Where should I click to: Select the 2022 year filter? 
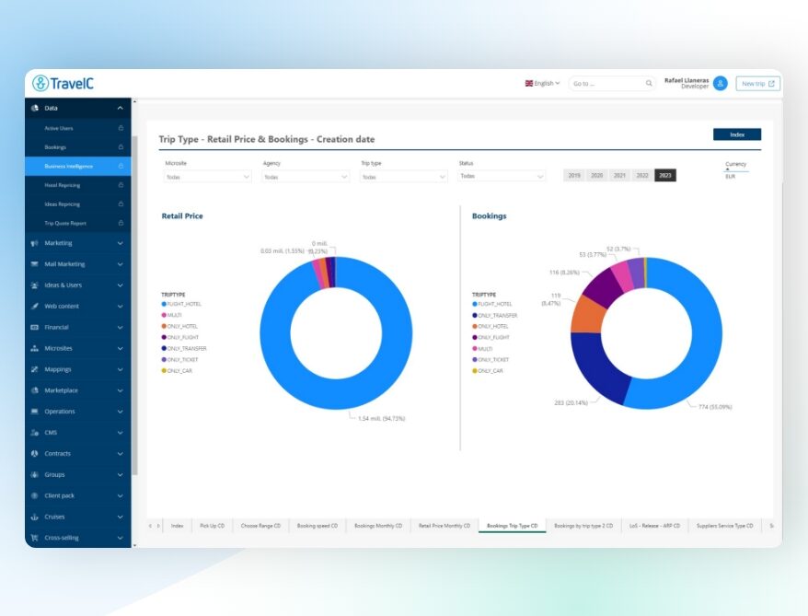[642, 175]
